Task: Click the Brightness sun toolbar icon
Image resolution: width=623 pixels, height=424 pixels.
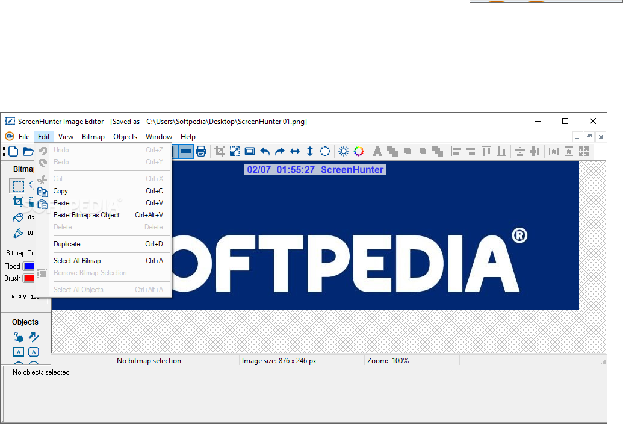Action: pyautogui.click(x=344, y=151)
